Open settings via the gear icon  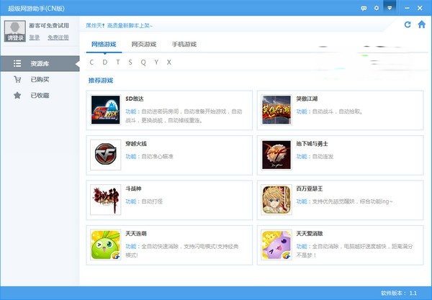pos(377,8)
